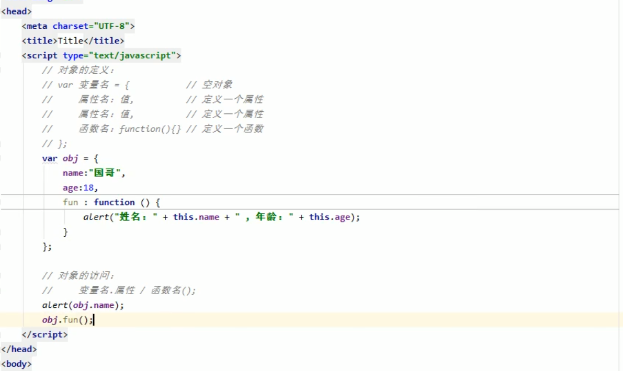Click the var keyword before obj

coord(50,158)
